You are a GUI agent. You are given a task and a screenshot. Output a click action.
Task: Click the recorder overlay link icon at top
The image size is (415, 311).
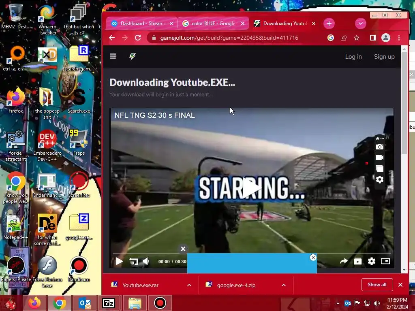(x=379, y=138)
